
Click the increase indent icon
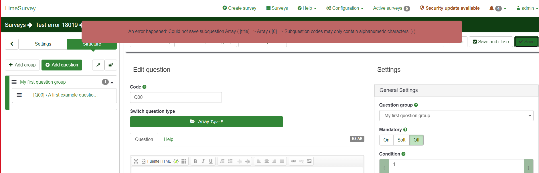[x=247, y=161]
